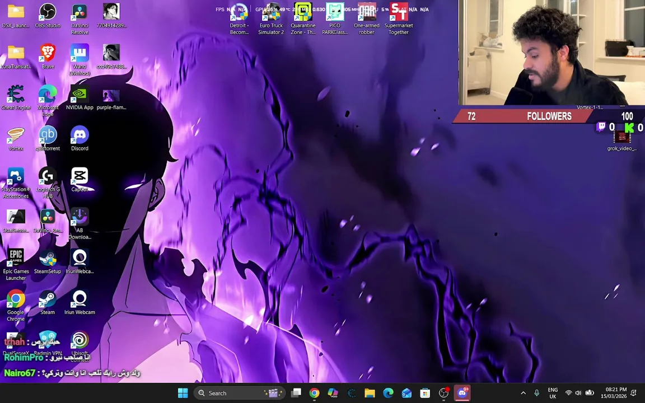Screen dimensions: 645x403
Task: Open Epic Games Launcher
Action: (16, 265)
